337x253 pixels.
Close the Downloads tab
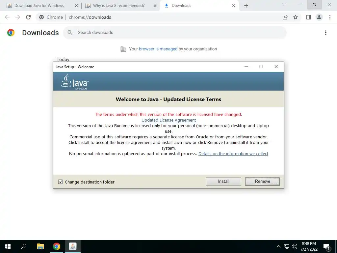point(233,6)
